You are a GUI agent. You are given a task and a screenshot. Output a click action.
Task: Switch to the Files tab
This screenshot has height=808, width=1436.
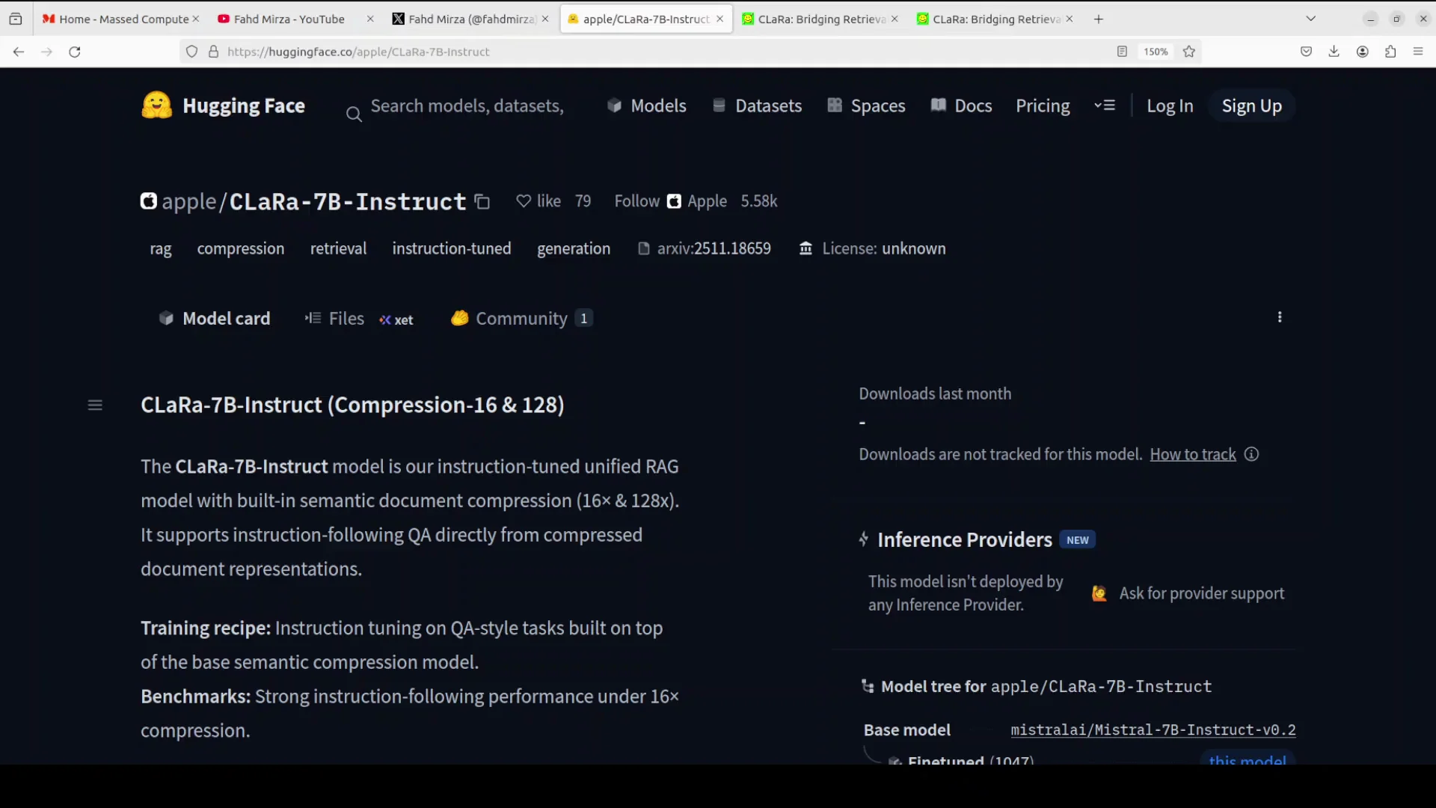coord(345,318)
